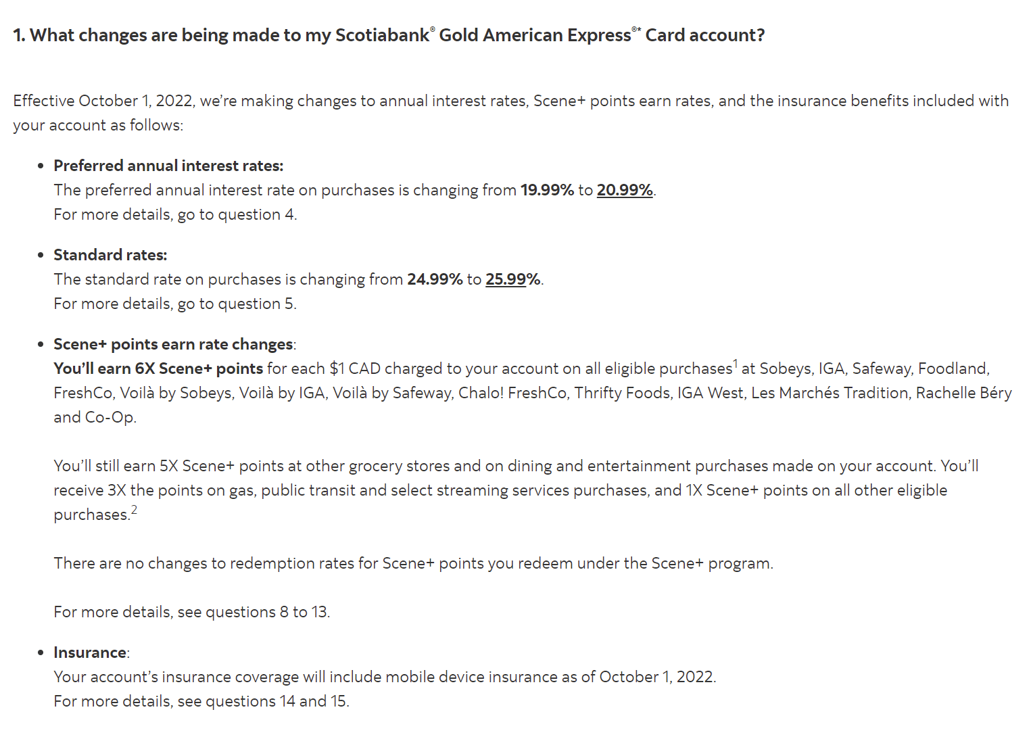Image resolution: width=1033 pixels, height=739 pixels.
Task: Click 'For more details, see questions 8 to 13'
Action: point(191,612)
